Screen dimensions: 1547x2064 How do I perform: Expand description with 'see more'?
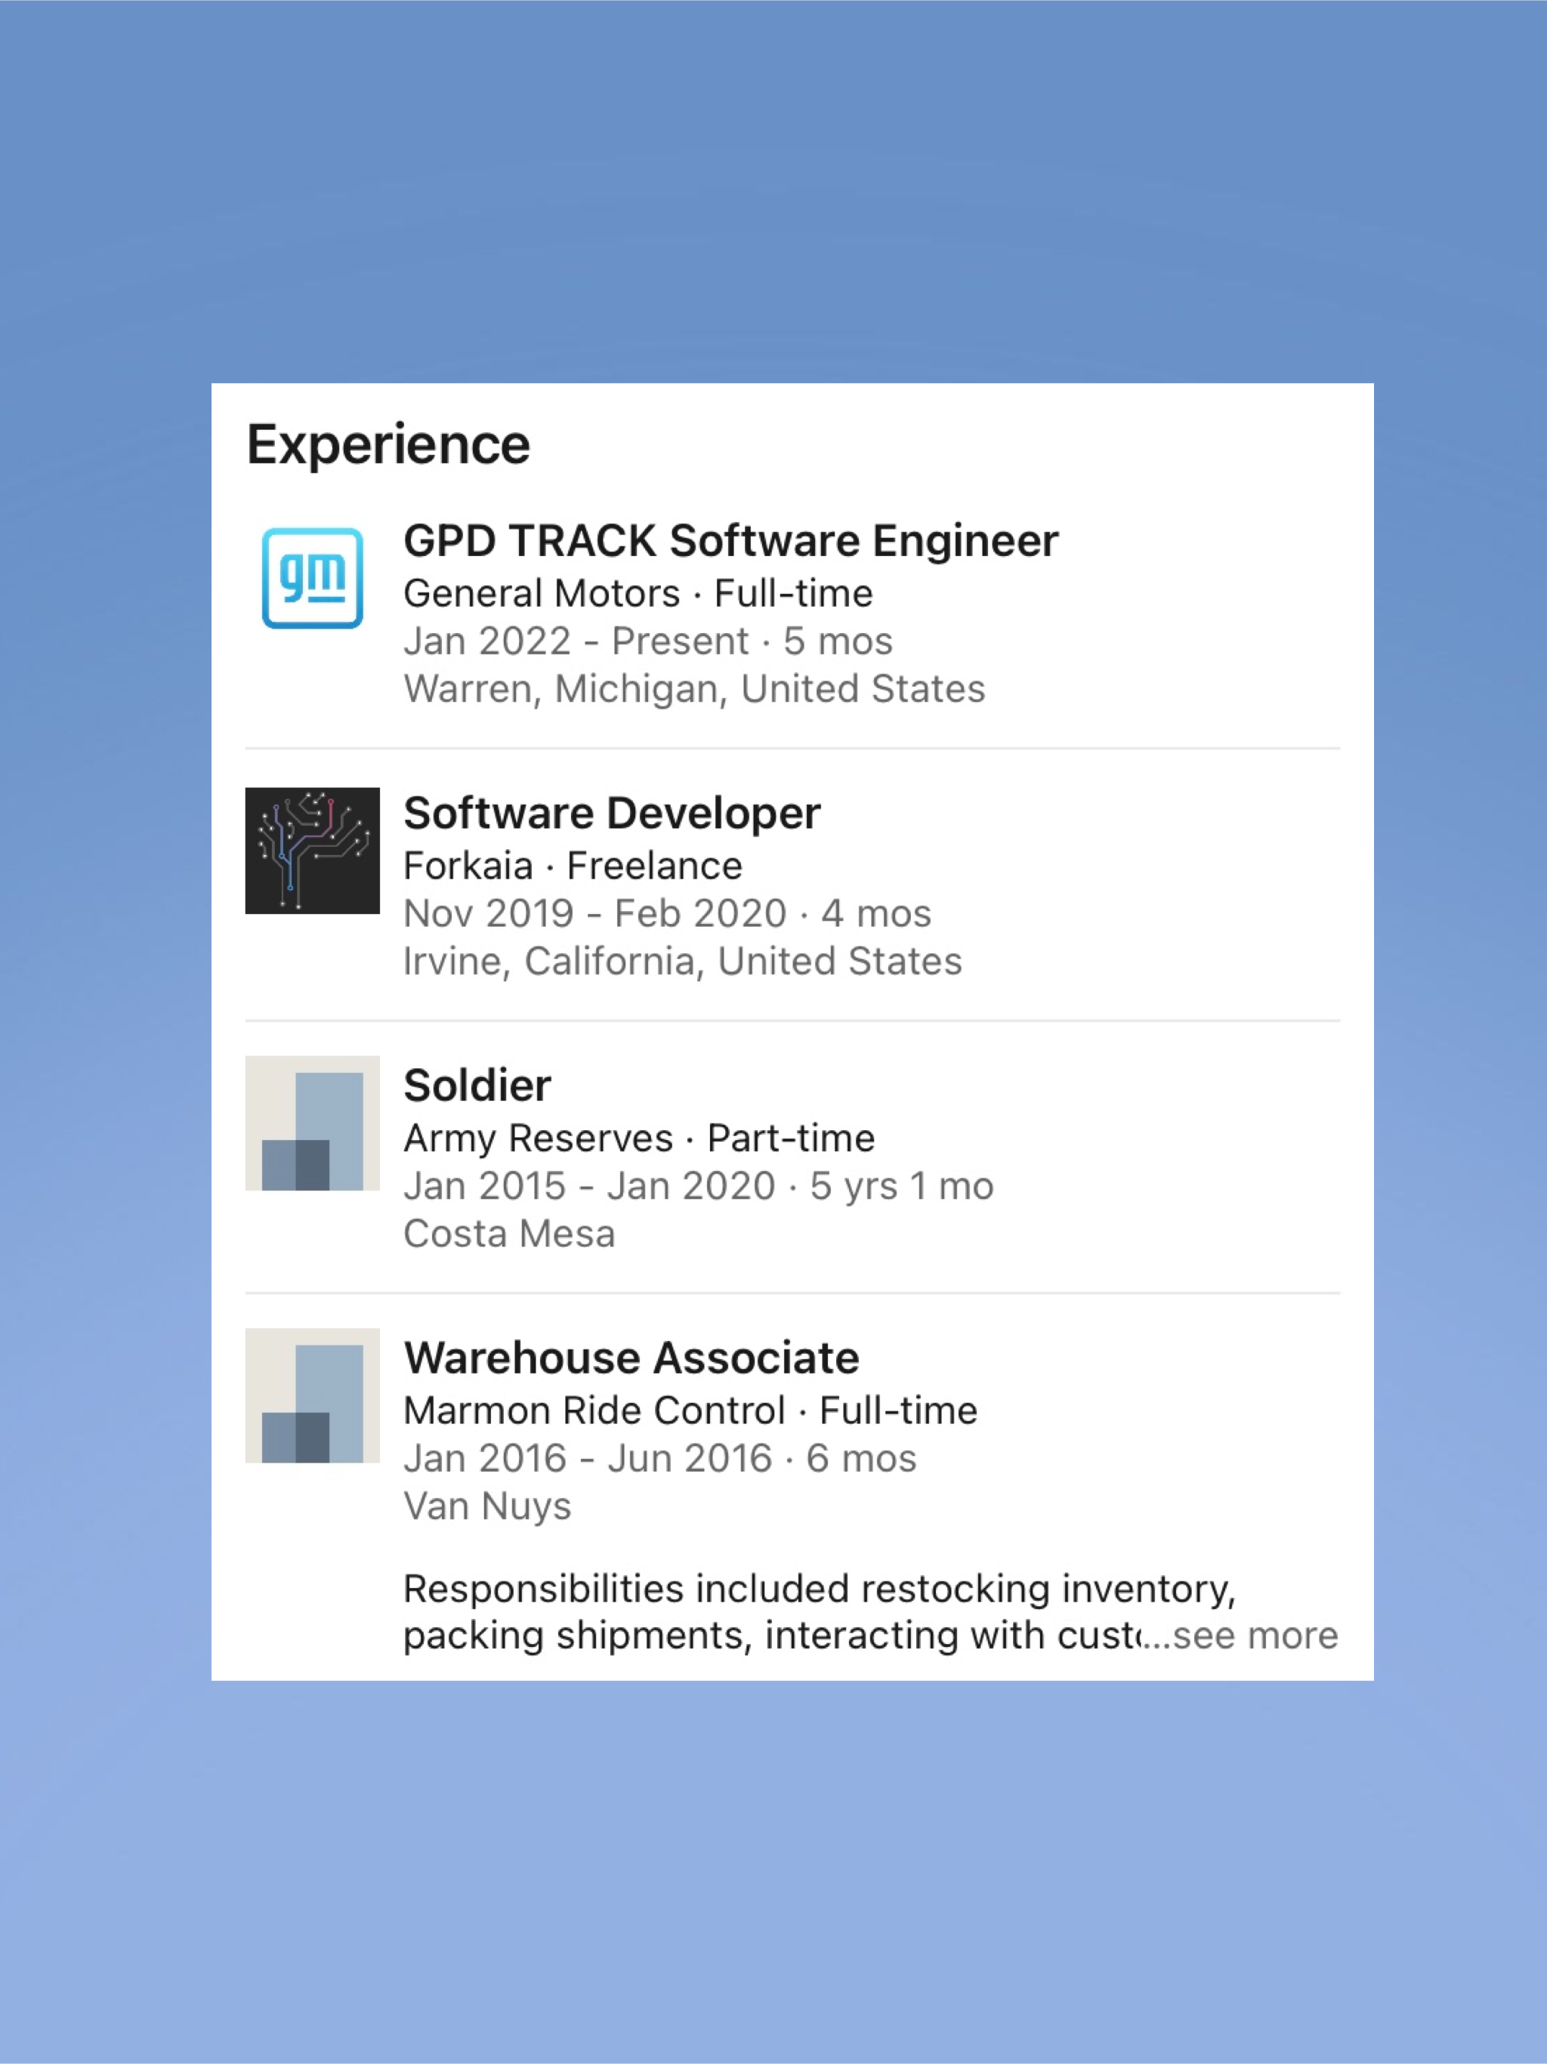(x=1253, y=1636)
